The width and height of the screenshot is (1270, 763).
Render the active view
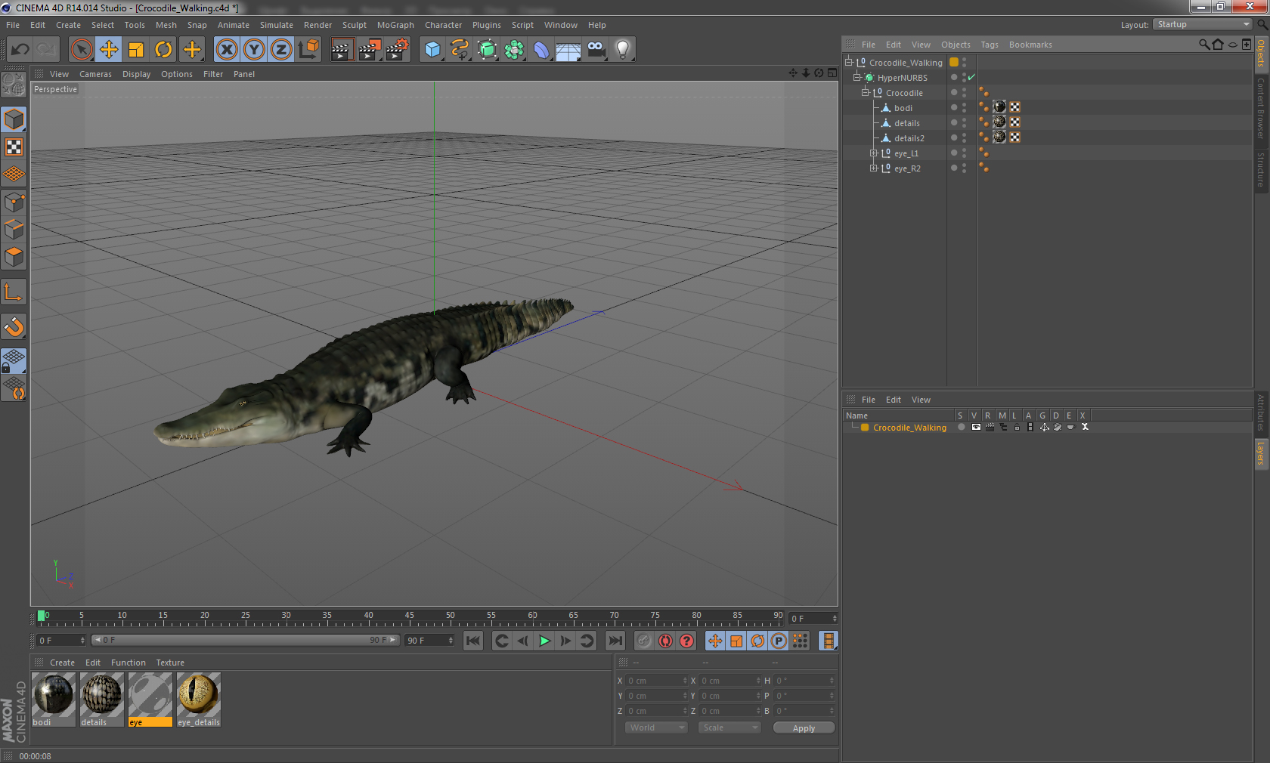pyautogui.click(x=342, y=50)
